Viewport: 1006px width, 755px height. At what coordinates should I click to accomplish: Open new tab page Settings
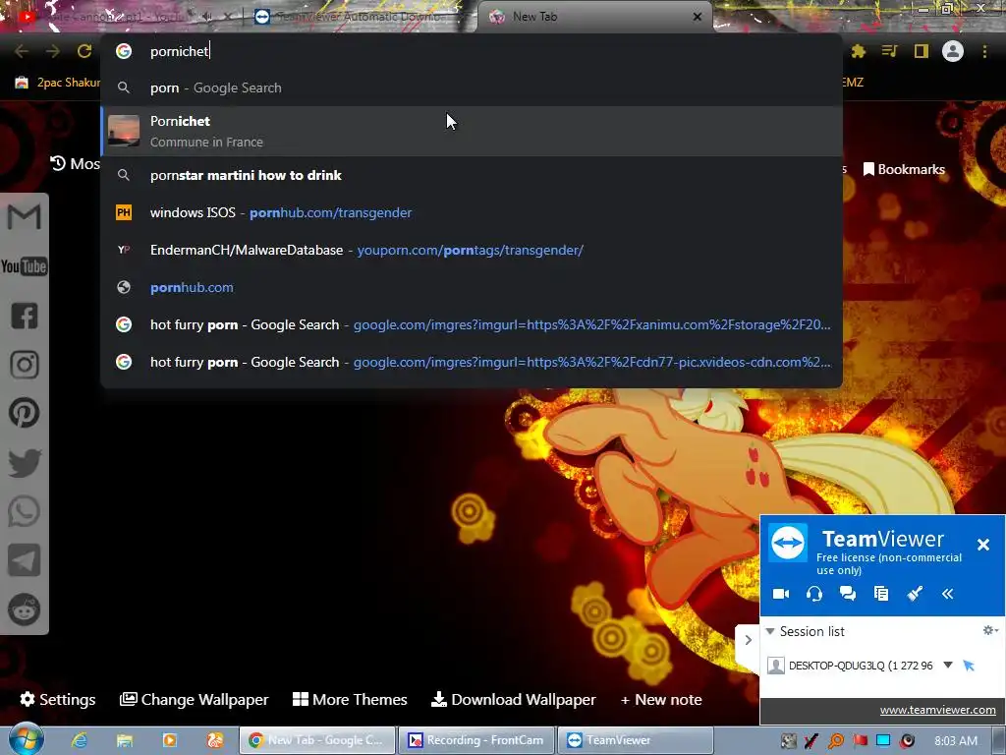[x=58, y=700]
